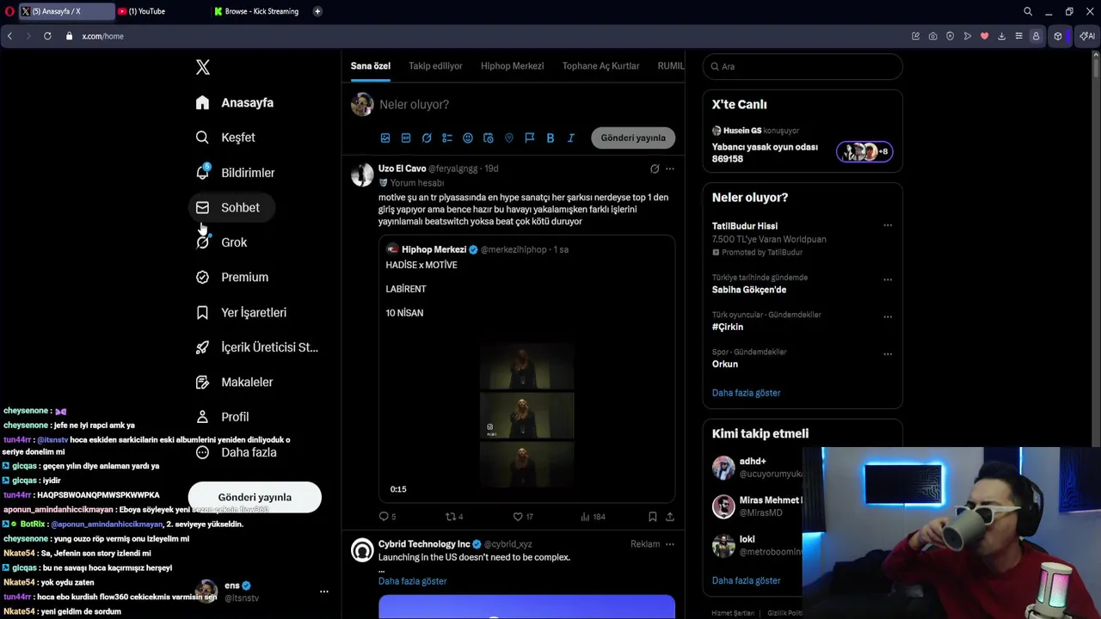This screenshot has height=619, width=1101.
Task: Open Opera AI button in address bar
Action: [x=1087, y=36]
